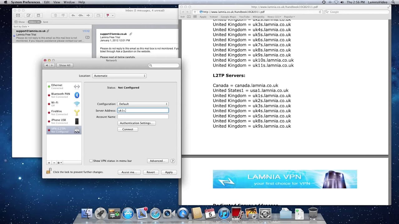This screenshot has width=399, height=224.
Task: Click the plus button to add service
Action: pos(49,163)
